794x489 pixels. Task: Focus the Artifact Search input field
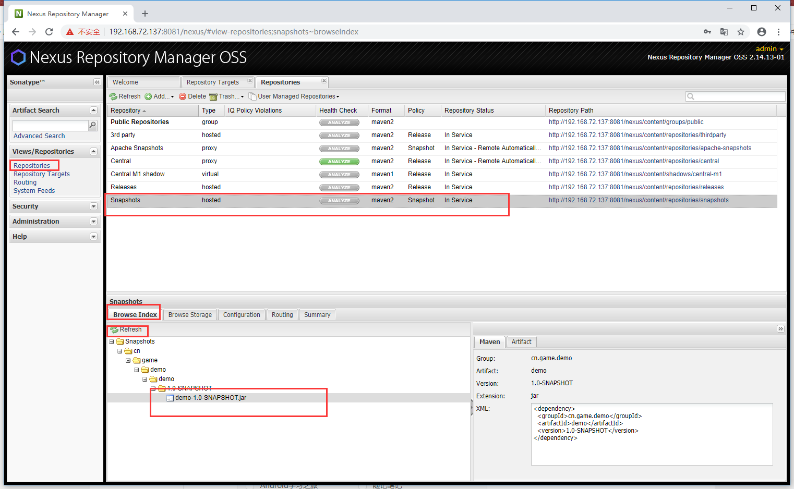(x=51, y=125)
